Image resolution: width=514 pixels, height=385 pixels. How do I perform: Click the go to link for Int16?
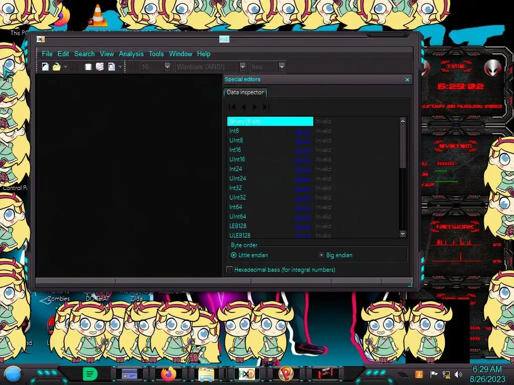click(303, 150)
